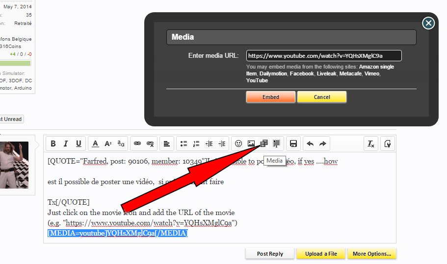This screenshot has width=447, height=264.
Task: Click the Embed button
Action: tap(271, 97)
